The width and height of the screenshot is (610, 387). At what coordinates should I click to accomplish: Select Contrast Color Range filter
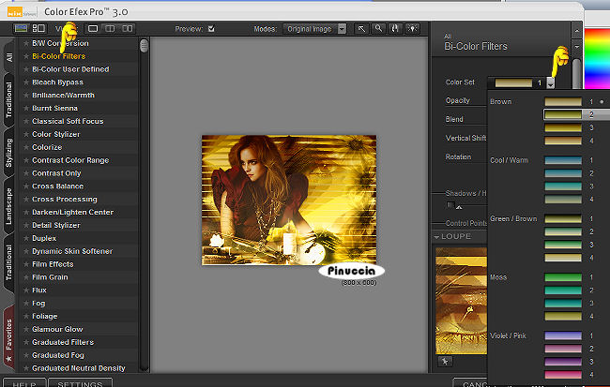(x=70, y=160)
